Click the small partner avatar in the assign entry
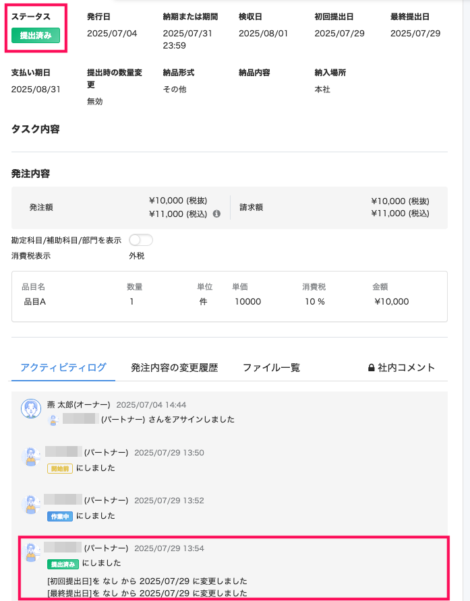This screenshot has height=601, width=470. 53,420
